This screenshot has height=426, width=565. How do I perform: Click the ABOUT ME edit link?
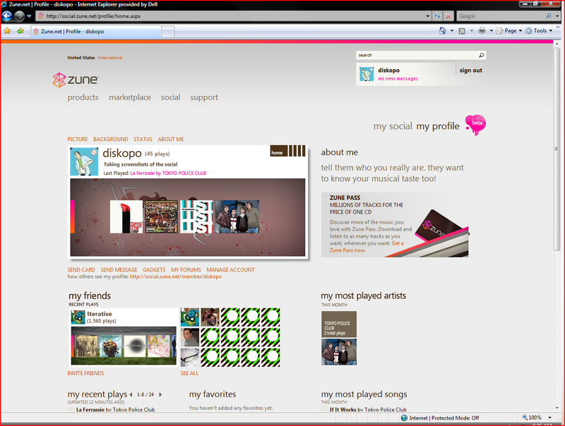click(171, 139)
